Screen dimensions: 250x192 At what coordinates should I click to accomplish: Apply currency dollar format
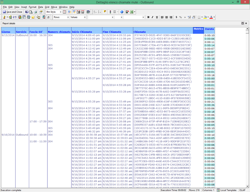(176, 17)
